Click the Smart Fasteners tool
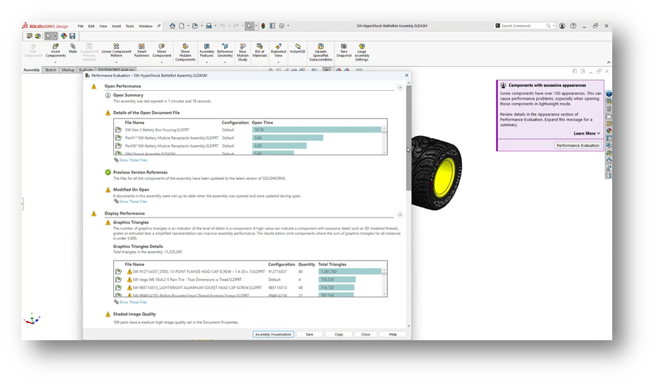Screen dimensions: 656x384 [x=141, y=51]
